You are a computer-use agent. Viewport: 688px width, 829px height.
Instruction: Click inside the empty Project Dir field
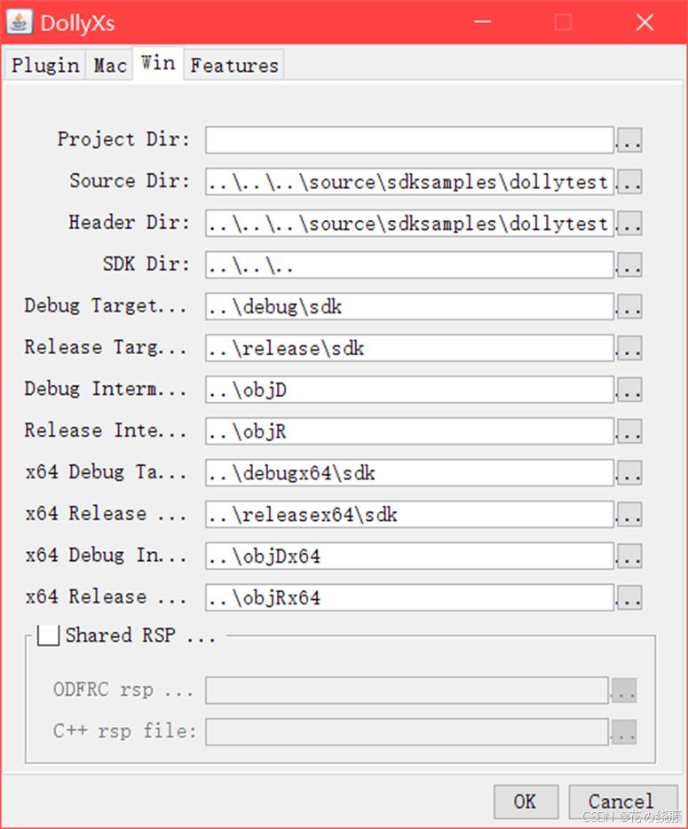[408, 139]
